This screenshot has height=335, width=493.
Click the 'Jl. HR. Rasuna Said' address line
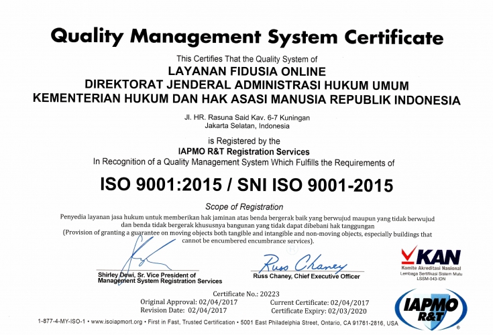[x=247, y=118]
